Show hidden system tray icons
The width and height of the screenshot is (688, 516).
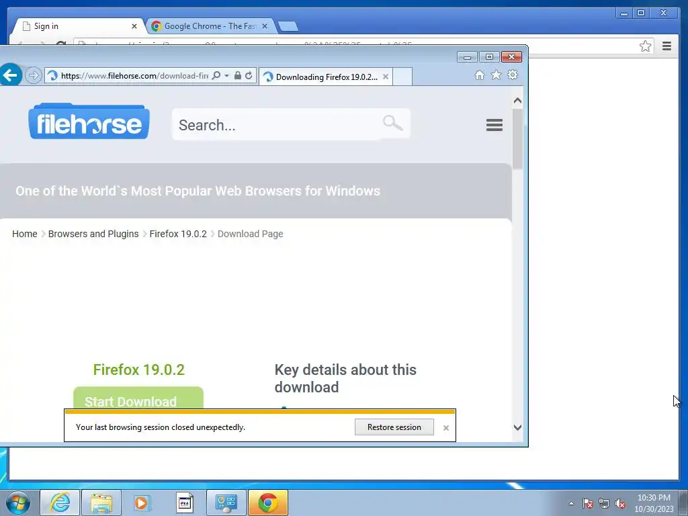[x=571, y=503]
